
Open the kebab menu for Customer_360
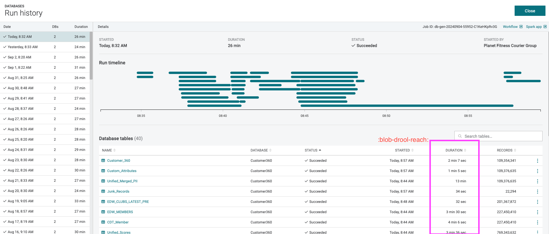click(538, 161)
